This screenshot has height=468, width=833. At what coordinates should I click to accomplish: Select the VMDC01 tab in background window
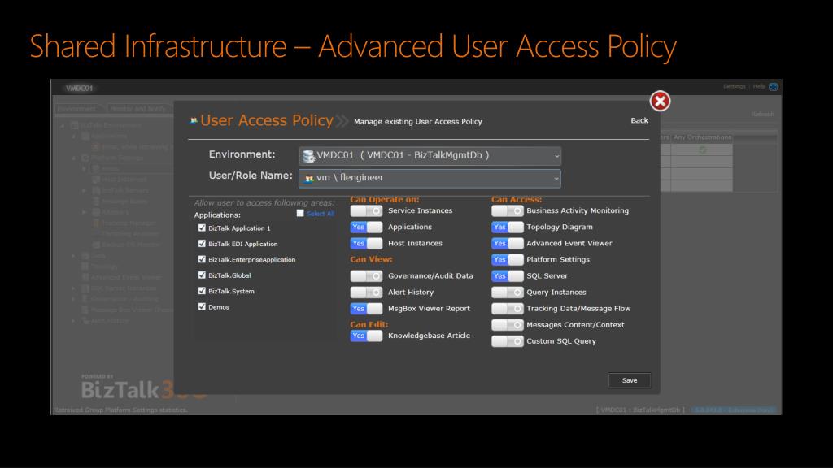(79, 88)
